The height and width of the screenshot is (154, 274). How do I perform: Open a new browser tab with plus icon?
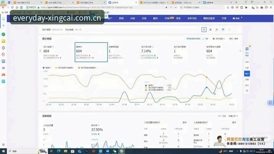pos(236,2)
